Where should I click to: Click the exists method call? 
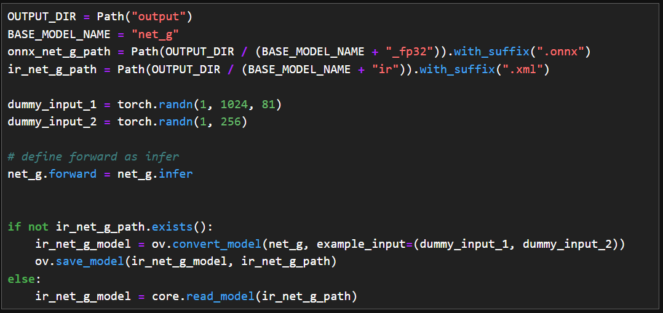[172, 227]
